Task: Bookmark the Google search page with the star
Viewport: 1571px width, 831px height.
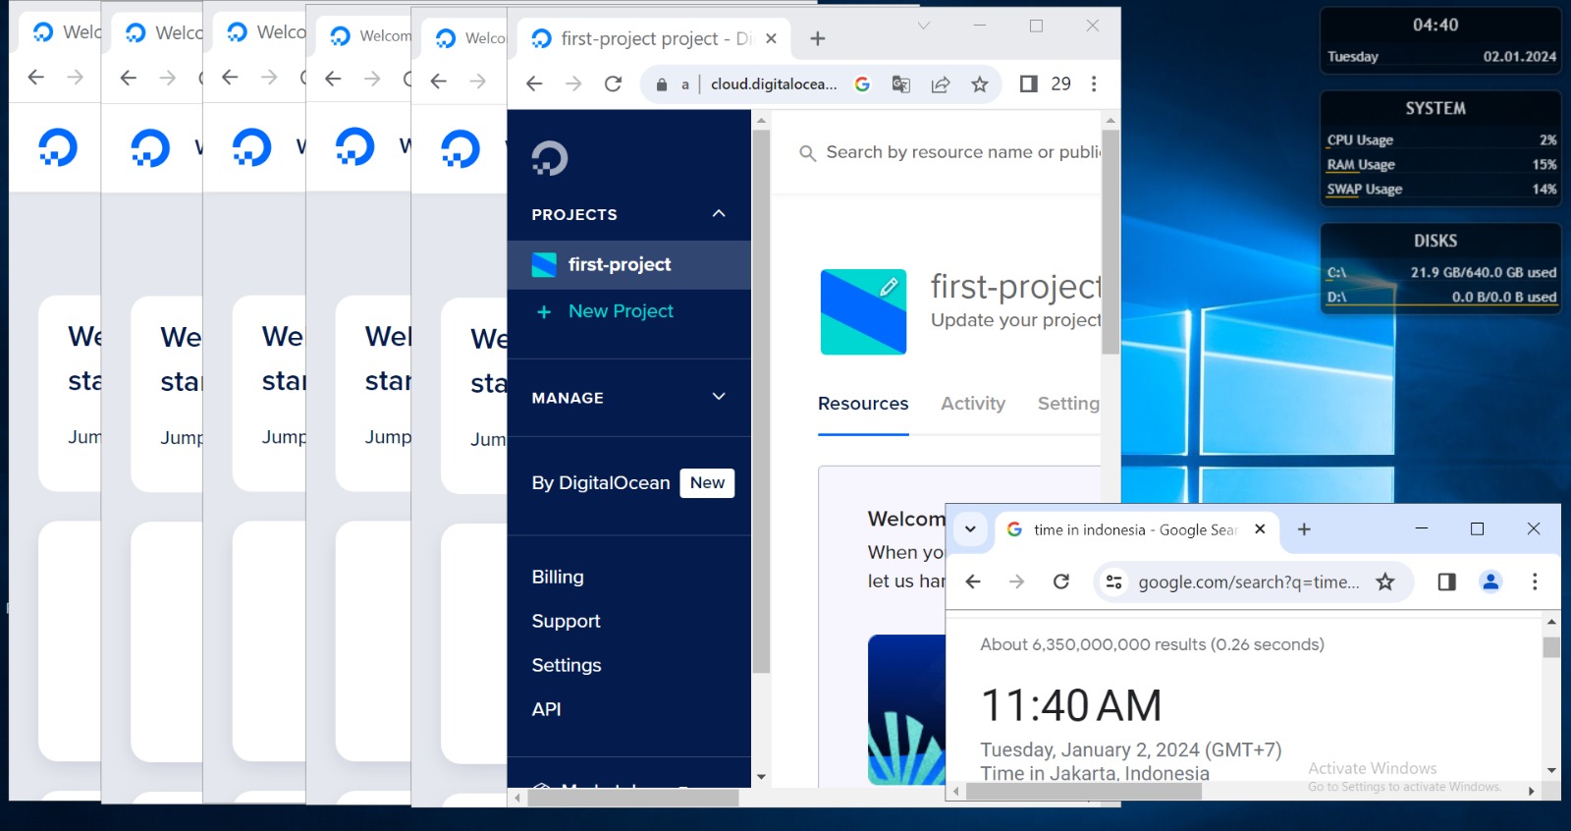Action: [1385, 582]
